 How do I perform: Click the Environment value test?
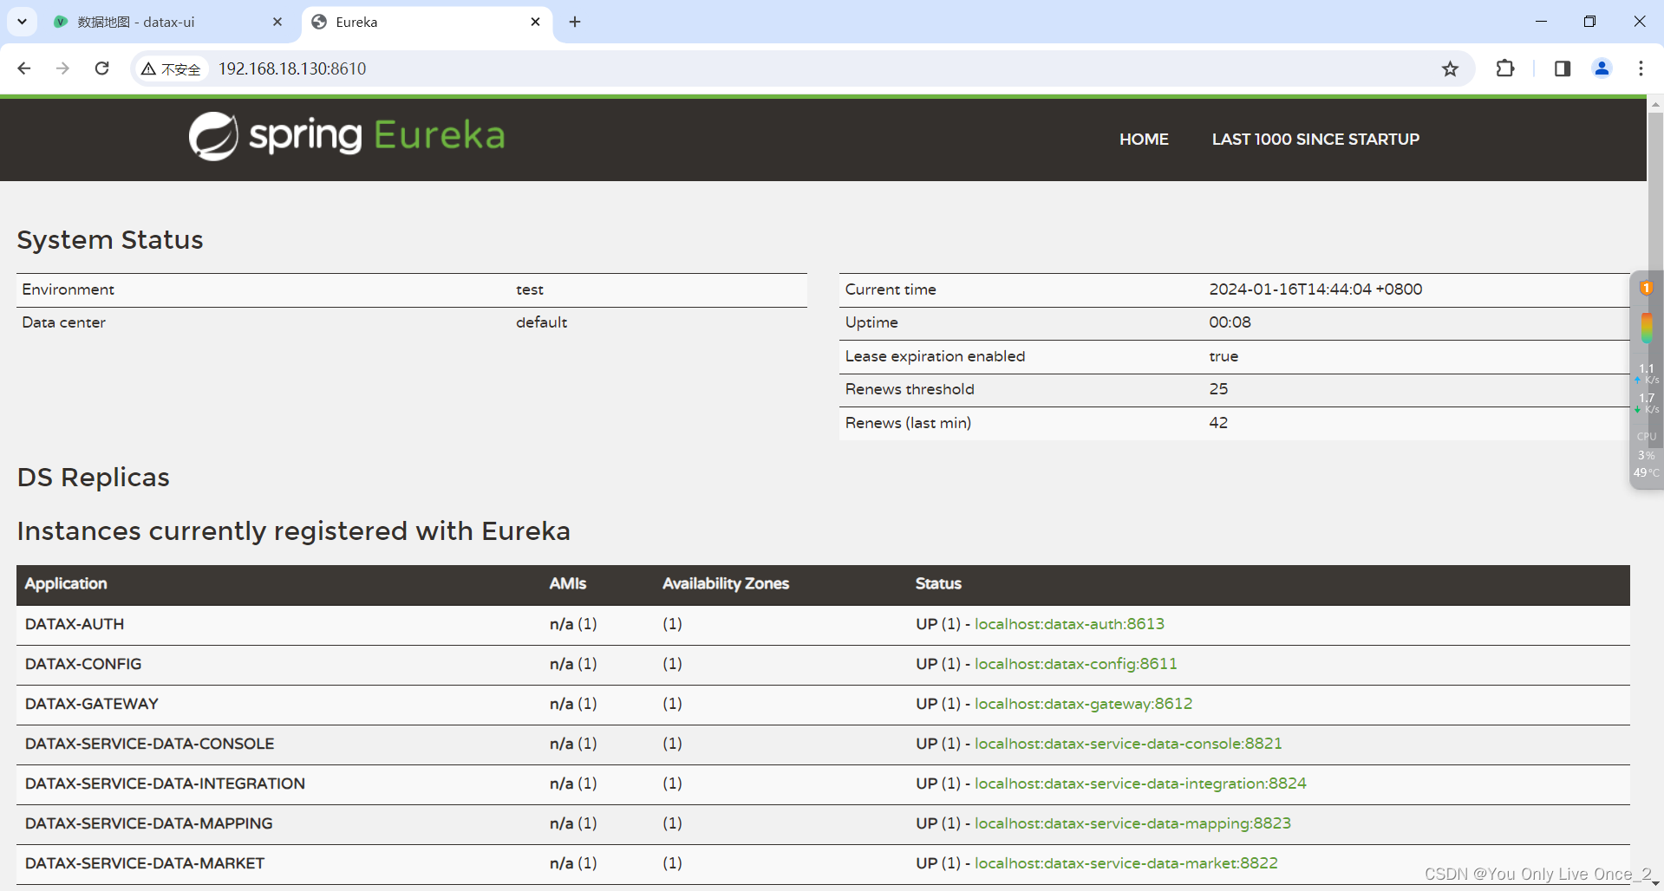(530, 289)
